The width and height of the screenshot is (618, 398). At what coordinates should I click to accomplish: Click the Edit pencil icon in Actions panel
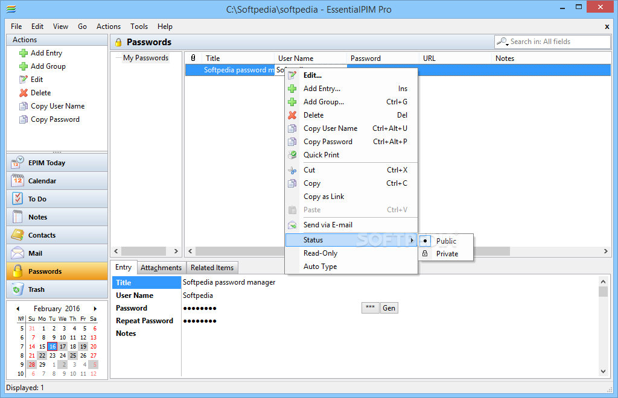point(24,80)
